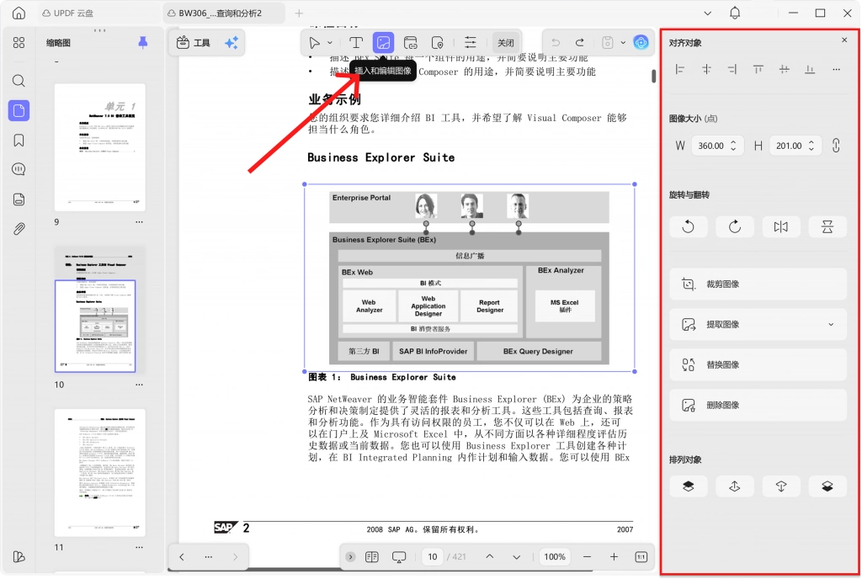862x579 pixels.
Task: Open the home screen icon
Action: pyautogui.click(x=19, y=13)
